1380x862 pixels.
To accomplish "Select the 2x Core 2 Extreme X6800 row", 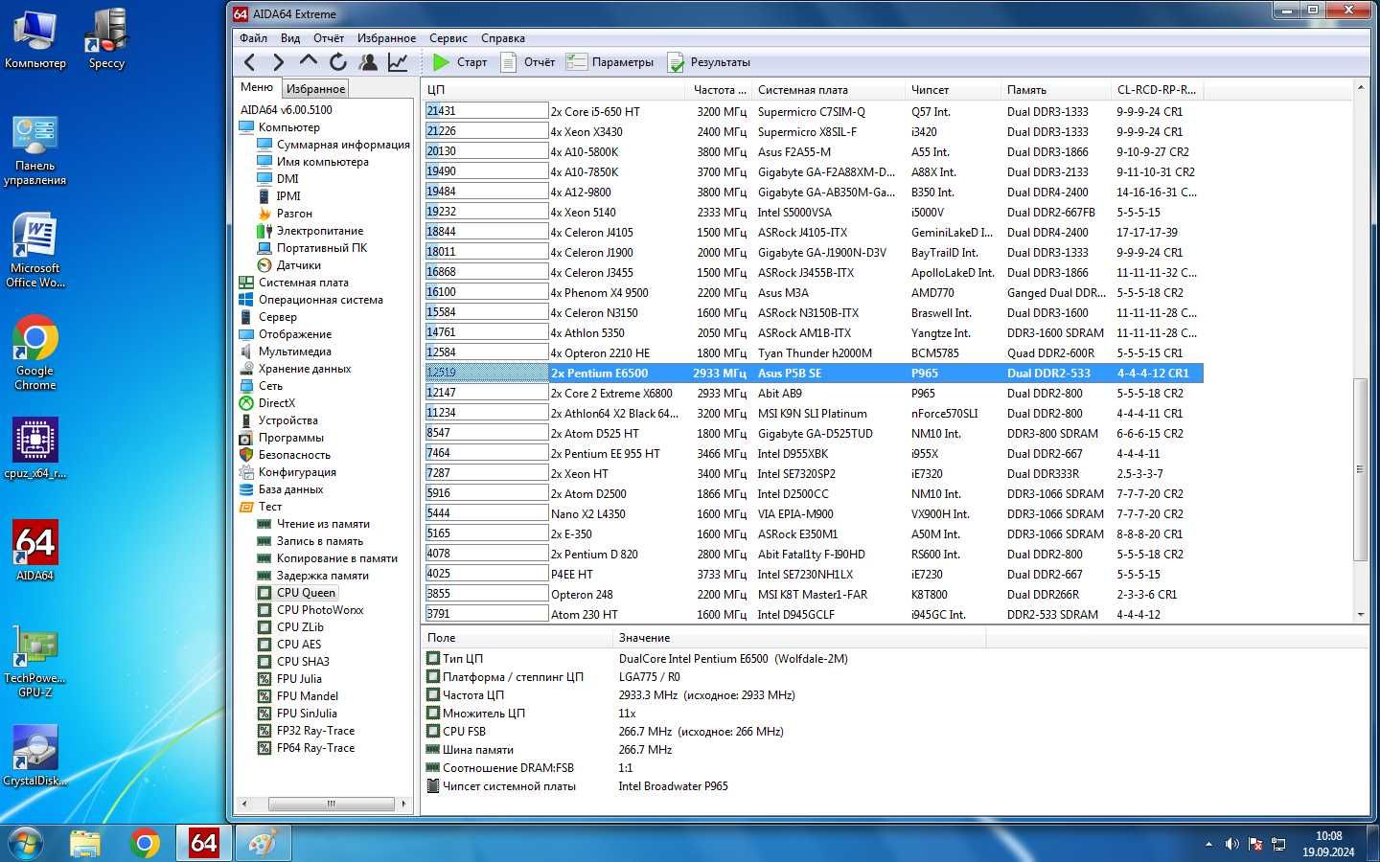I will click(814, 394).
